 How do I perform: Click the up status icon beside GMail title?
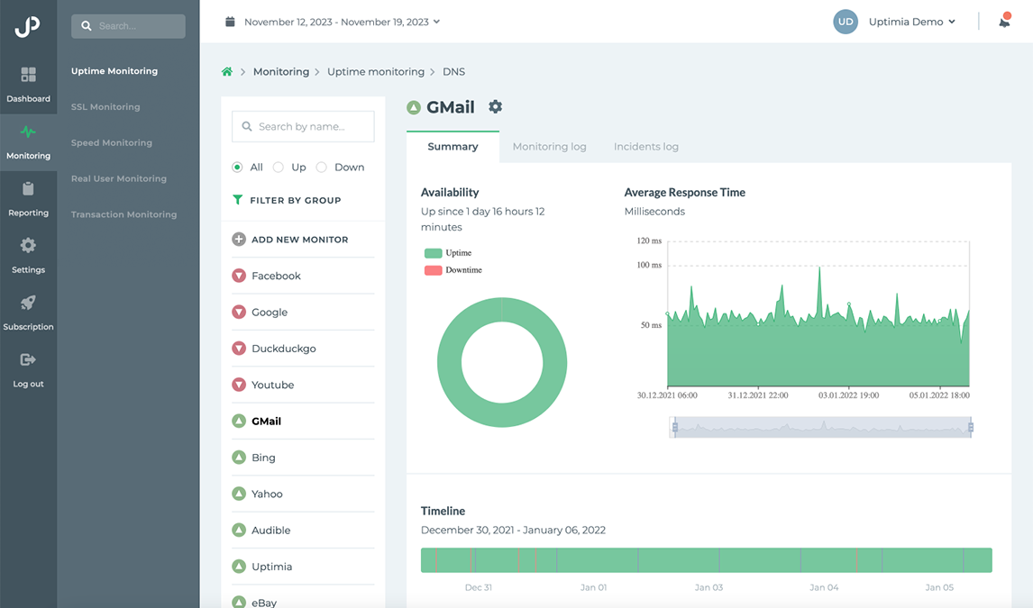coord(414,107)
